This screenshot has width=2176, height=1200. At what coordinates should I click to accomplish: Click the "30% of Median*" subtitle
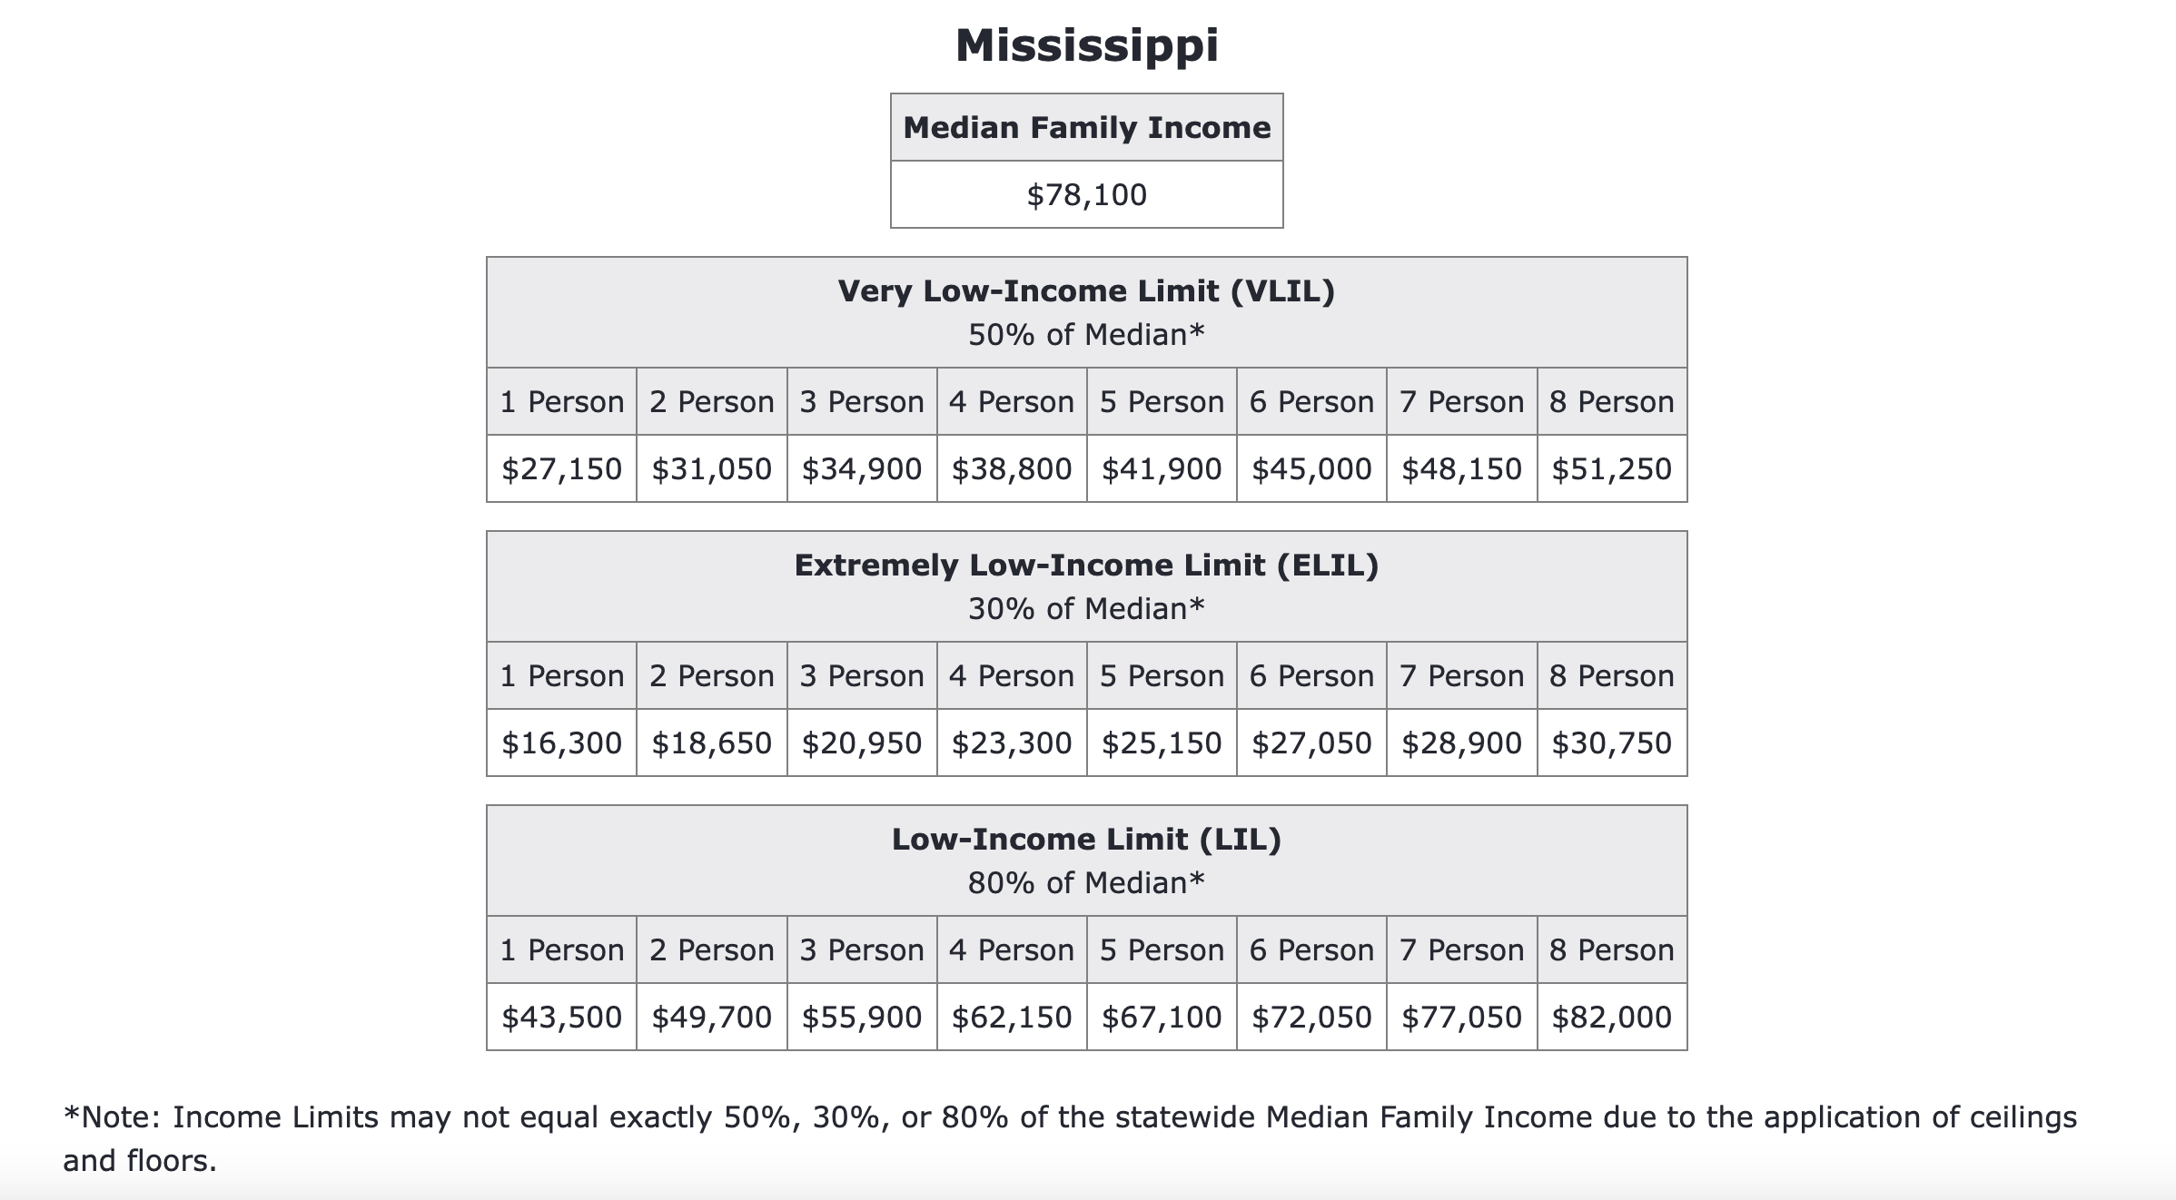click(x=1086, y=609)
